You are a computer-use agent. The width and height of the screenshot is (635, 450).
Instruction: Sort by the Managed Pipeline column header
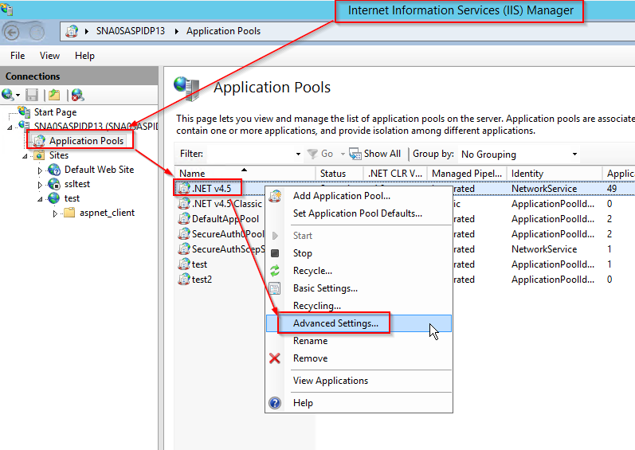coord(467,173)
